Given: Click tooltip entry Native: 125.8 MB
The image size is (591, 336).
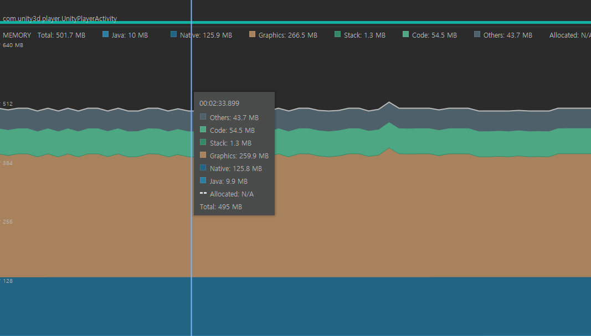Looking at the screenshot, I should point(230,169).
